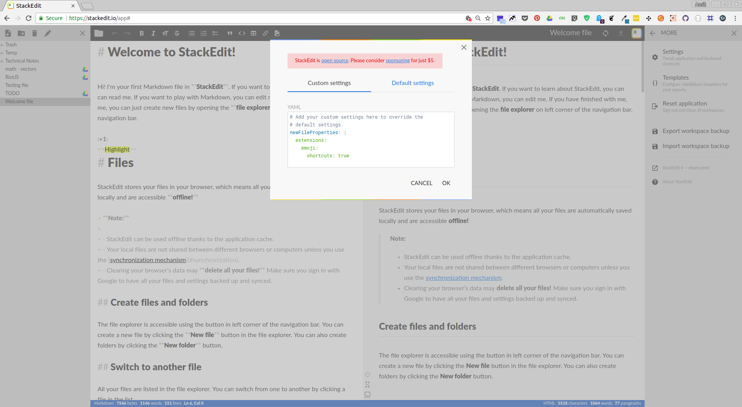This screenshot has width=742, height=407.
Task: Close the MORE side panel
Action: tap(734, 33)
